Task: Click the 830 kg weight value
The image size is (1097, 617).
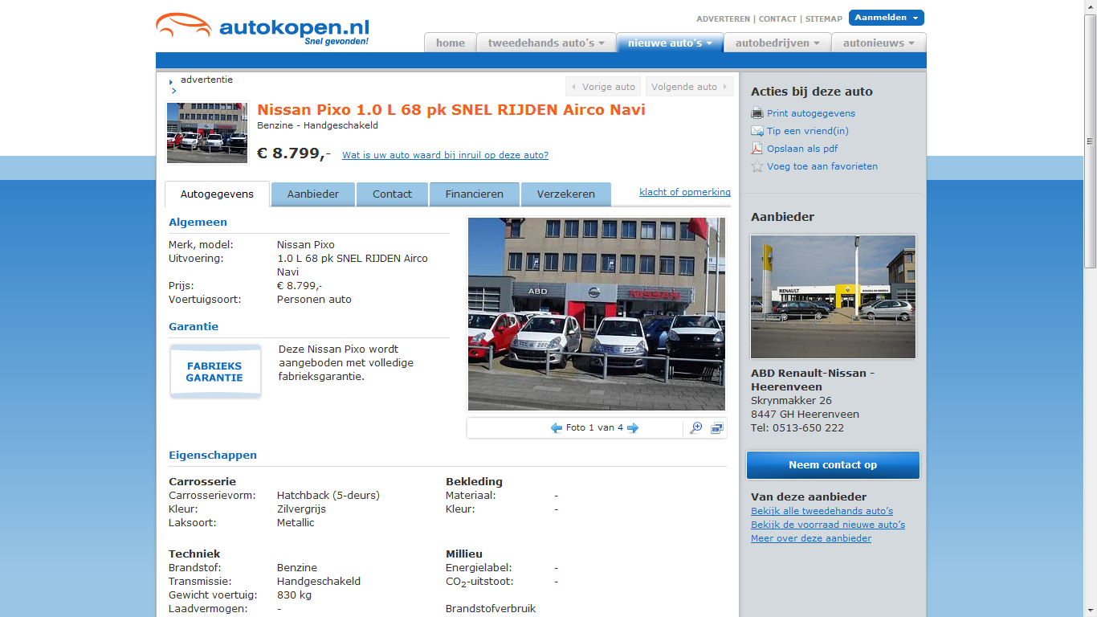Action: coord(294,595)
